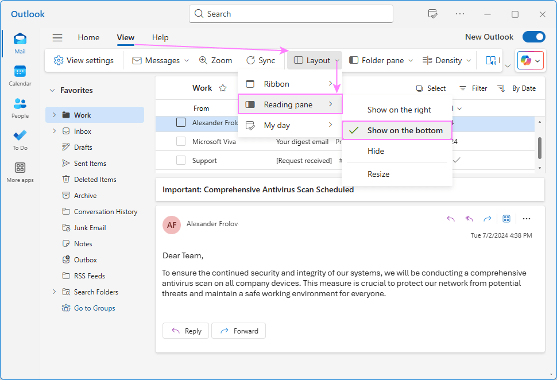Image resolution: width=557 pixels, height=380 pixels.
Task: Click the Reply button below message
Action: point(186,331)
